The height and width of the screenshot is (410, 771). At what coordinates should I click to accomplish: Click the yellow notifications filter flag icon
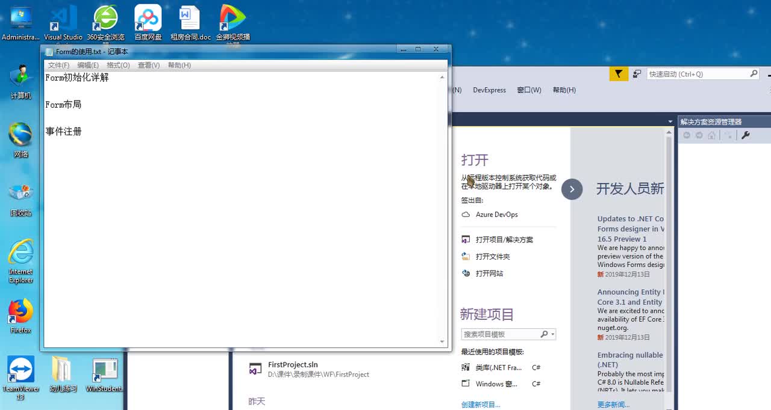point(618,74)
